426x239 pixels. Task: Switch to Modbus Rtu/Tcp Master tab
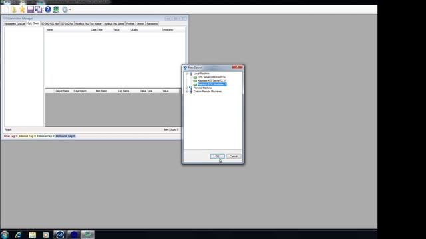pyautogui.click(x=89, y=24)
